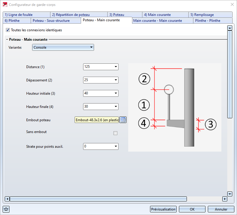Expand the Distance (1) dropdown
Screen dimensions: 237x215
tap(116, 67)
